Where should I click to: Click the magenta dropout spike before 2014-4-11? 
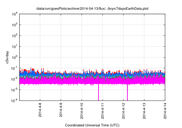pyautogui.click(x=98, y=92)
